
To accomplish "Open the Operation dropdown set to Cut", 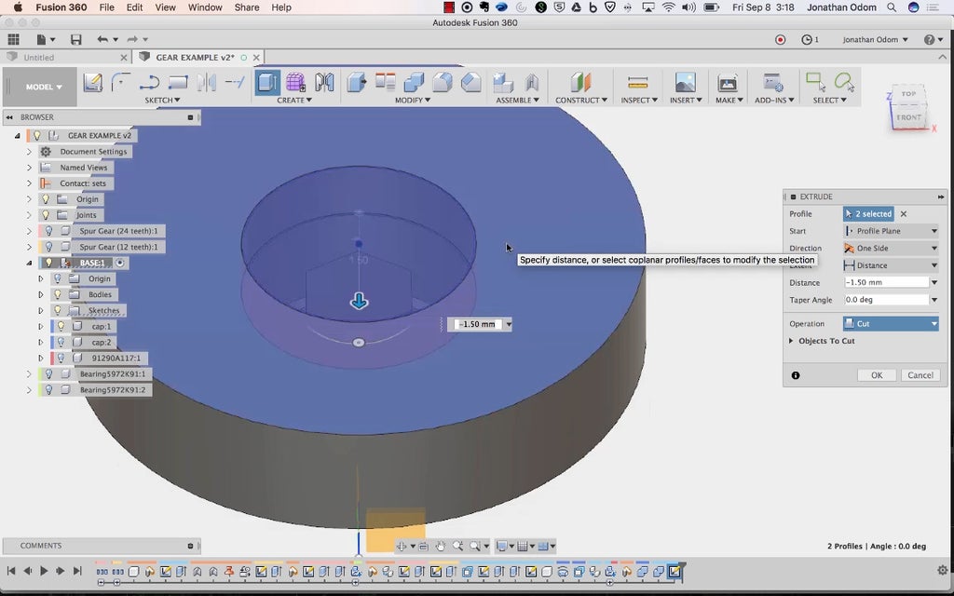I will tap(890, 324).
